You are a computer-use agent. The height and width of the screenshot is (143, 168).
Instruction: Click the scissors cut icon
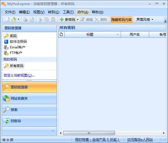coord(40,20)
